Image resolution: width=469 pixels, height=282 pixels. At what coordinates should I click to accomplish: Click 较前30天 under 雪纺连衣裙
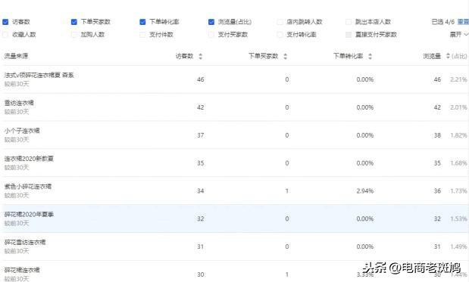pos(17,112)
